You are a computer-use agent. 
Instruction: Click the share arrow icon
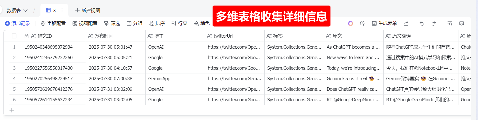pyautogui.click(x=406, y=23)
